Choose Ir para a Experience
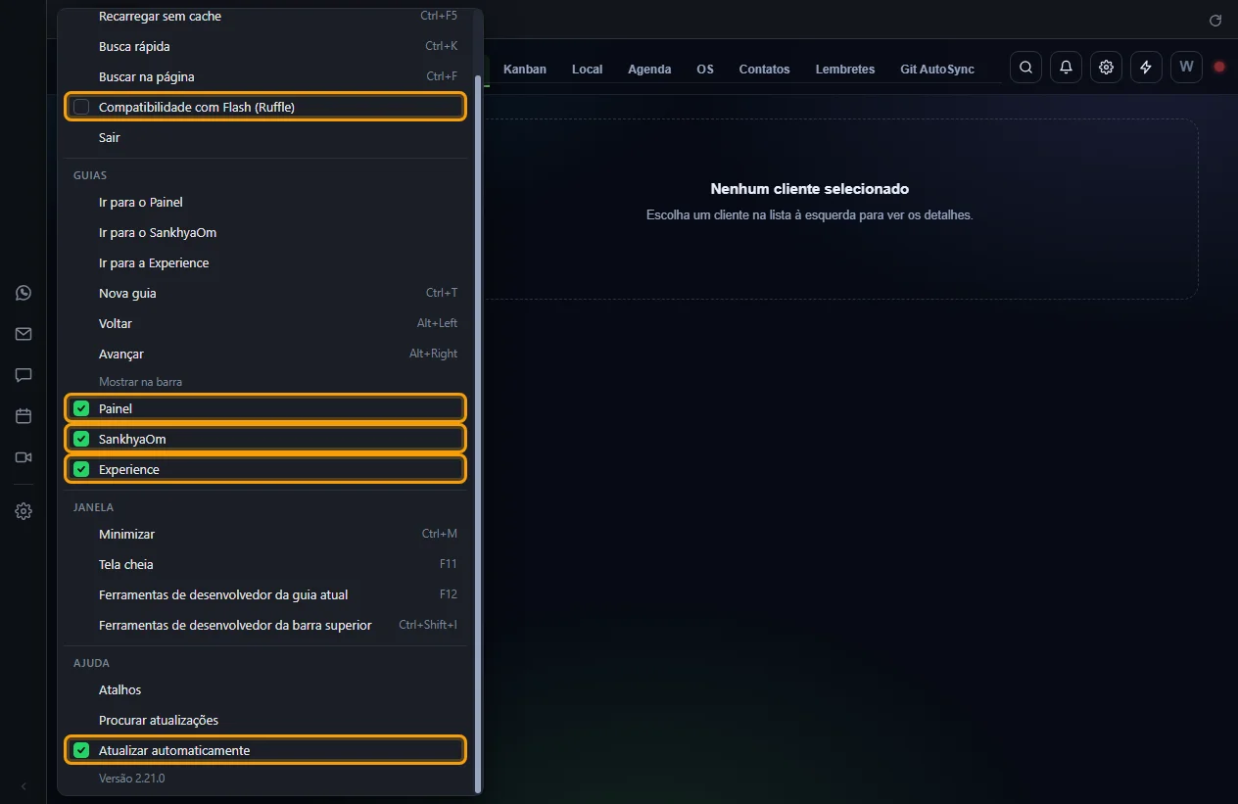 [265, 262]
